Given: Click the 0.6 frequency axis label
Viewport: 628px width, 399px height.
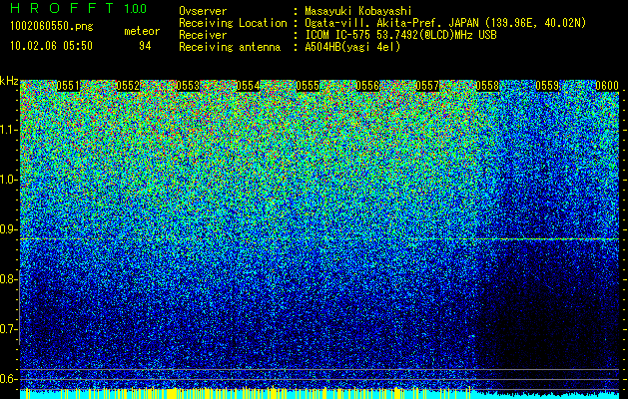Looking at the screenshot, I should pos(9,379).
